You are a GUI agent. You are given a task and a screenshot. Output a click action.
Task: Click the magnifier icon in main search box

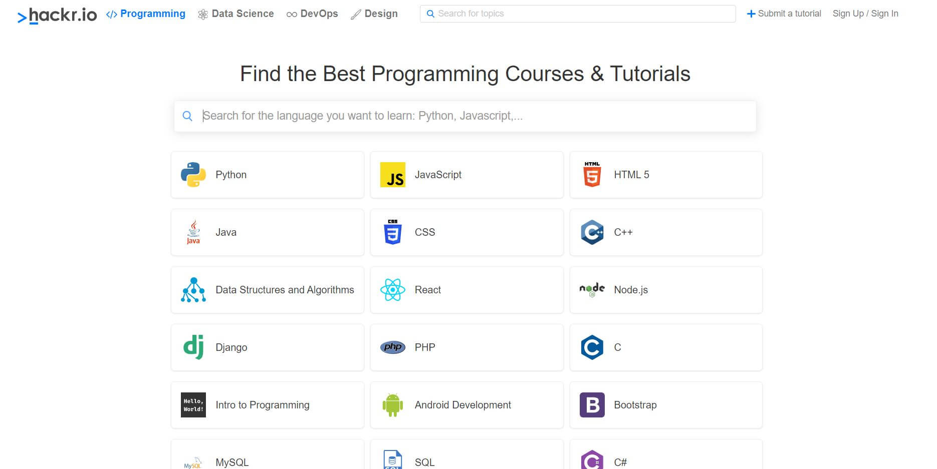[x=187, y=116]
